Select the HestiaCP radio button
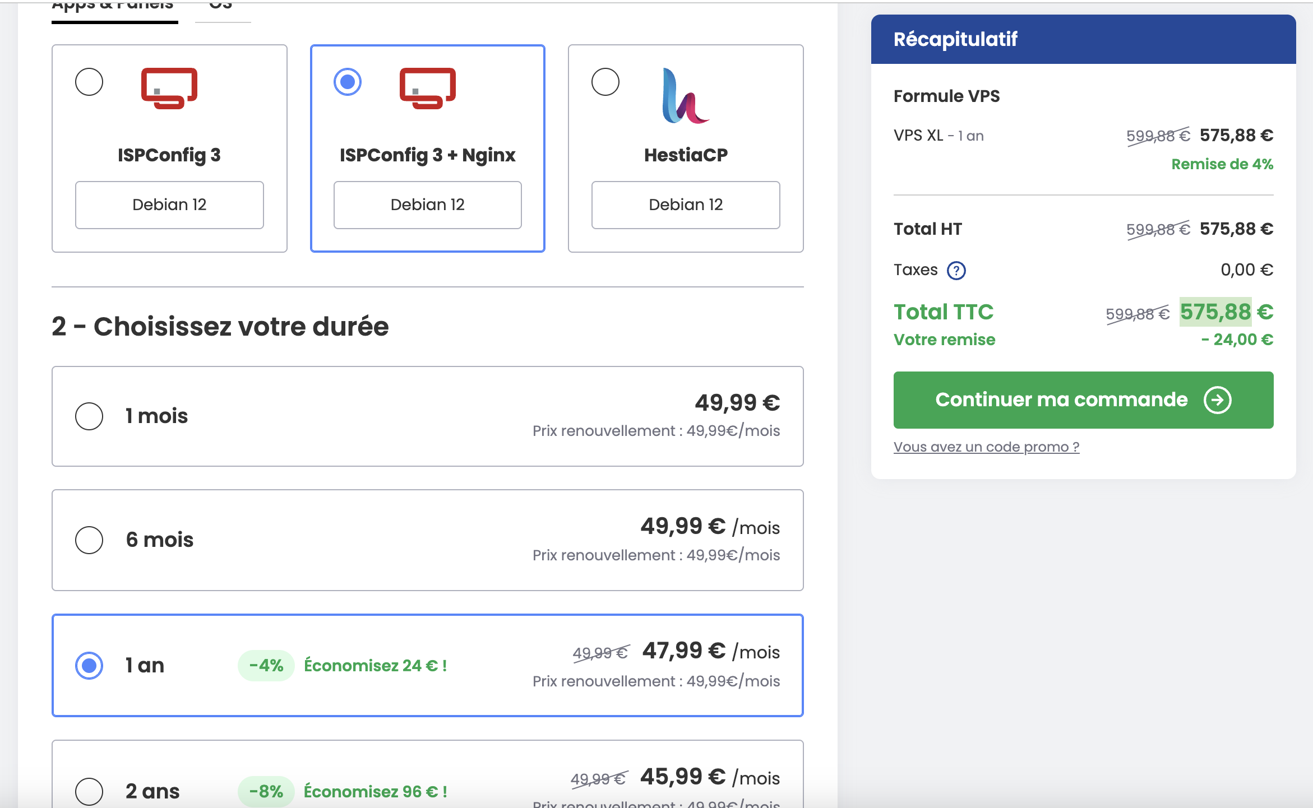The width and height of the screenshot is (1313, 808). [x=605, y=82]
